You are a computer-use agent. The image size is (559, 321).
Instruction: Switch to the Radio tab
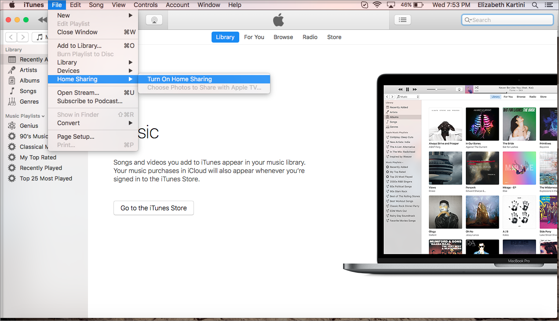310,37
